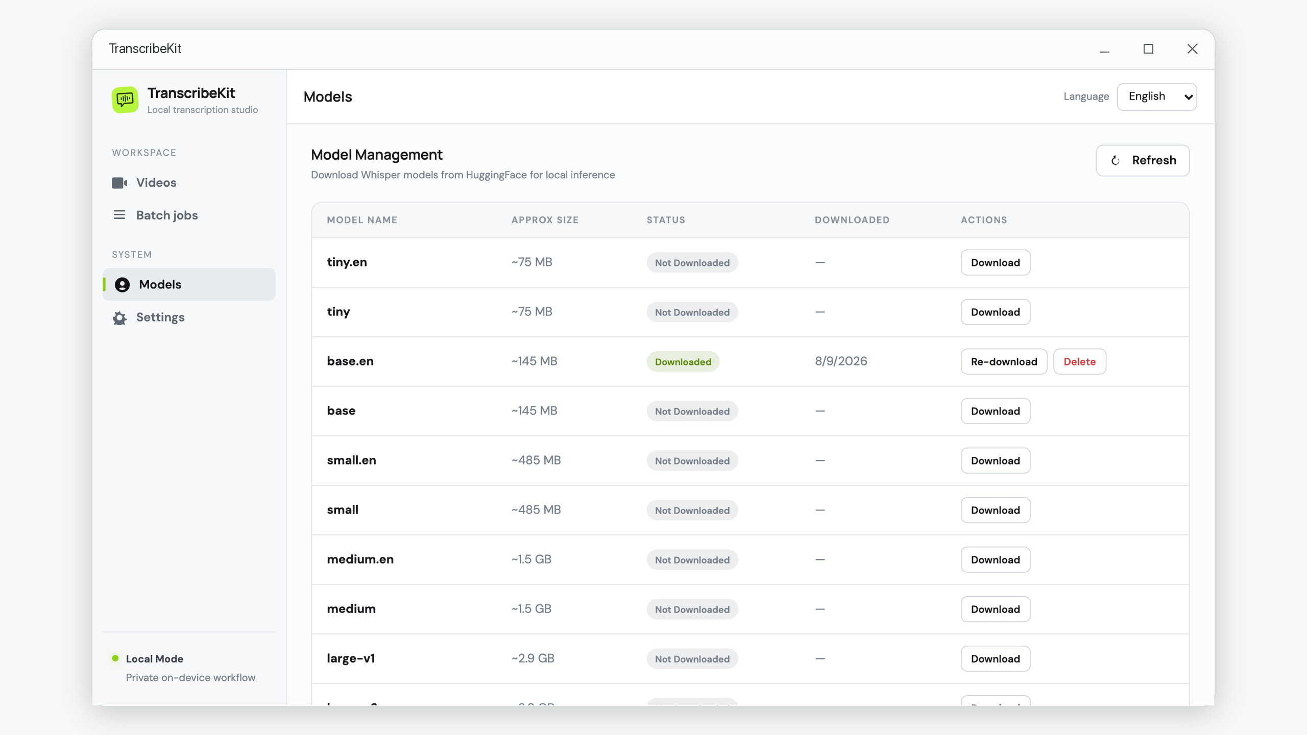
Task: Download the medium.en model
Action: (996, 559)
